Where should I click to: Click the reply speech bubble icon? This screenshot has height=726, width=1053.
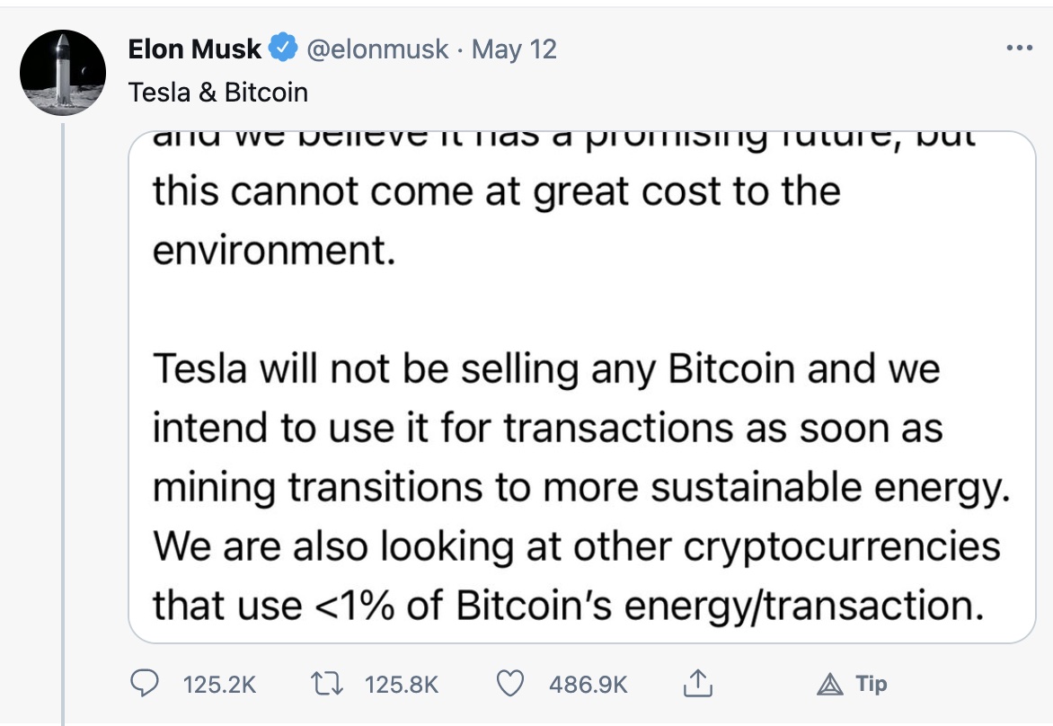[144, 683]
